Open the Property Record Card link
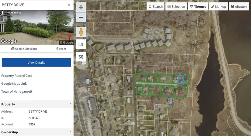Image resolution: width=251 pixels, height=136 pixels. (17, 76)
